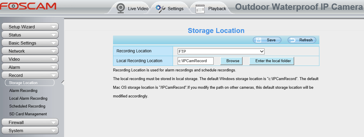
Task: Open the Recording Location dropdown
Action: 221,51
